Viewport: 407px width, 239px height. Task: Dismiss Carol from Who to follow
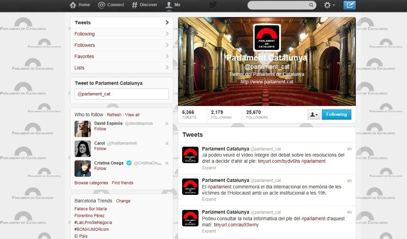167,144
